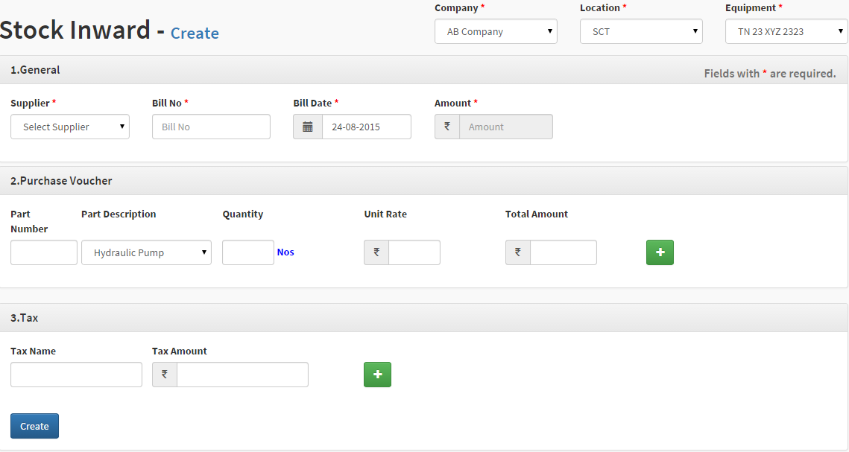Add a purchase voucher row with green plus

click(660, 252)
